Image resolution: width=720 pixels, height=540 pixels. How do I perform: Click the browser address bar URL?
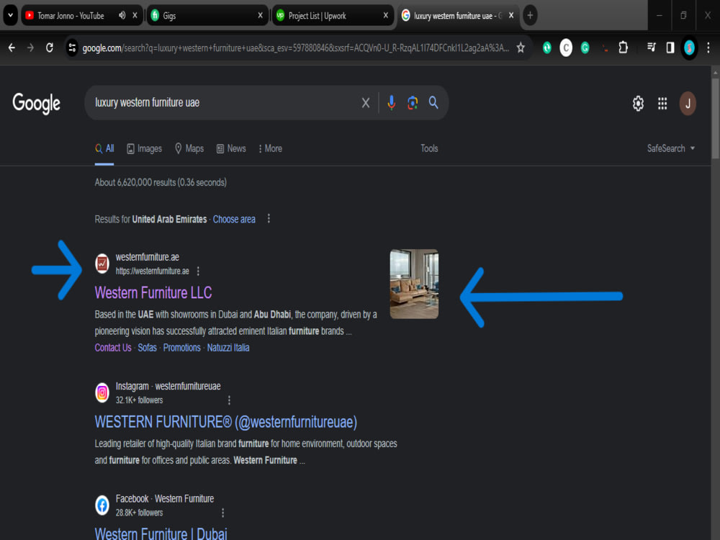pyautogui.click(x=296, y=48)
